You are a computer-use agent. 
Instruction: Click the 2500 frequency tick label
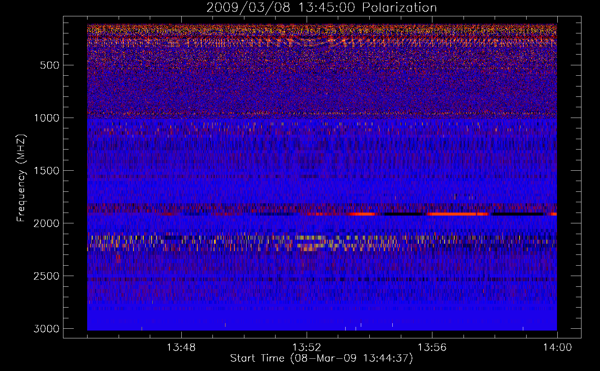point(47,276)
